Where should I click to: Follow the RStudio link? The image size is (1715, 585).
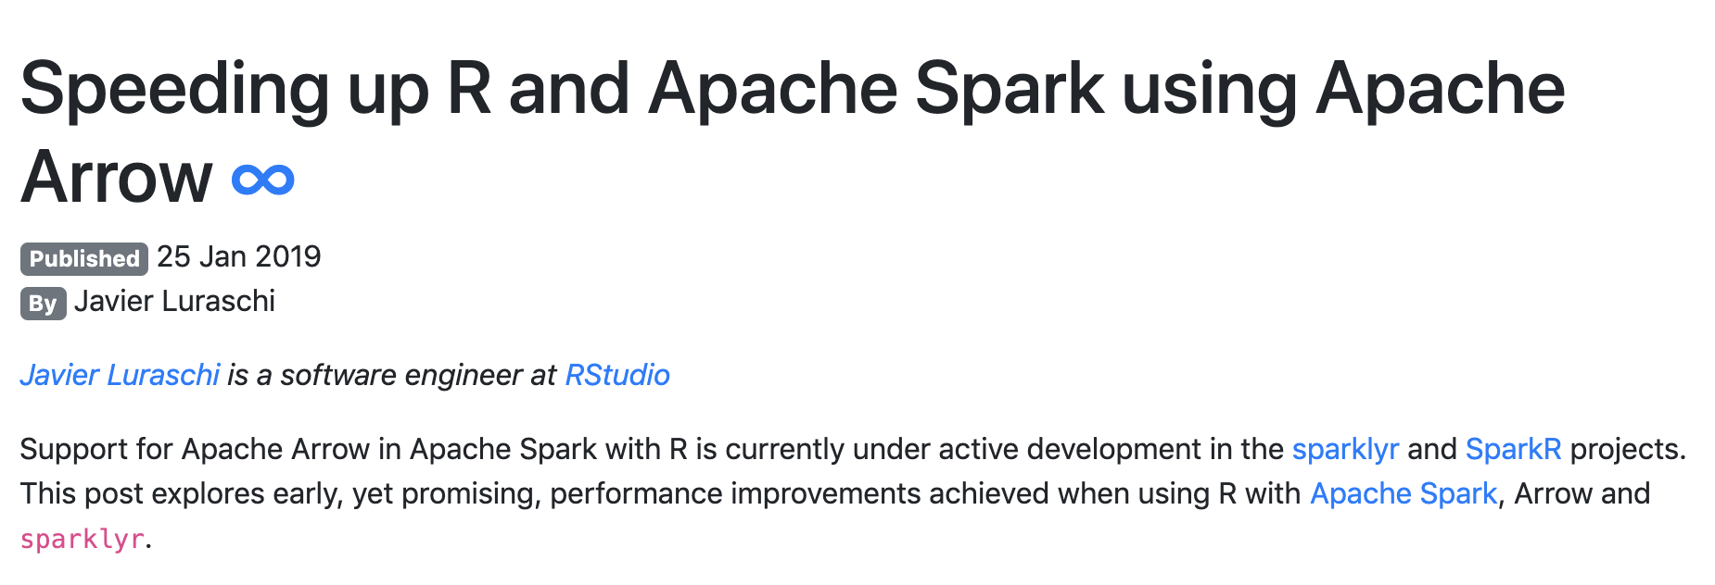click(x=617, y=375)
